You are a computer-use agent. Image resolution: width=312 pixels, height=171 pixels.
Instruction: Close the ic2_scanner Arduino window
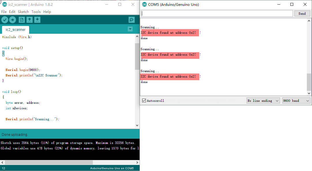pyautogui.click(x=133, y=4)
